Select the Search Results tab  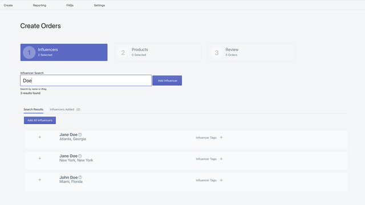[x=33, y=109]
